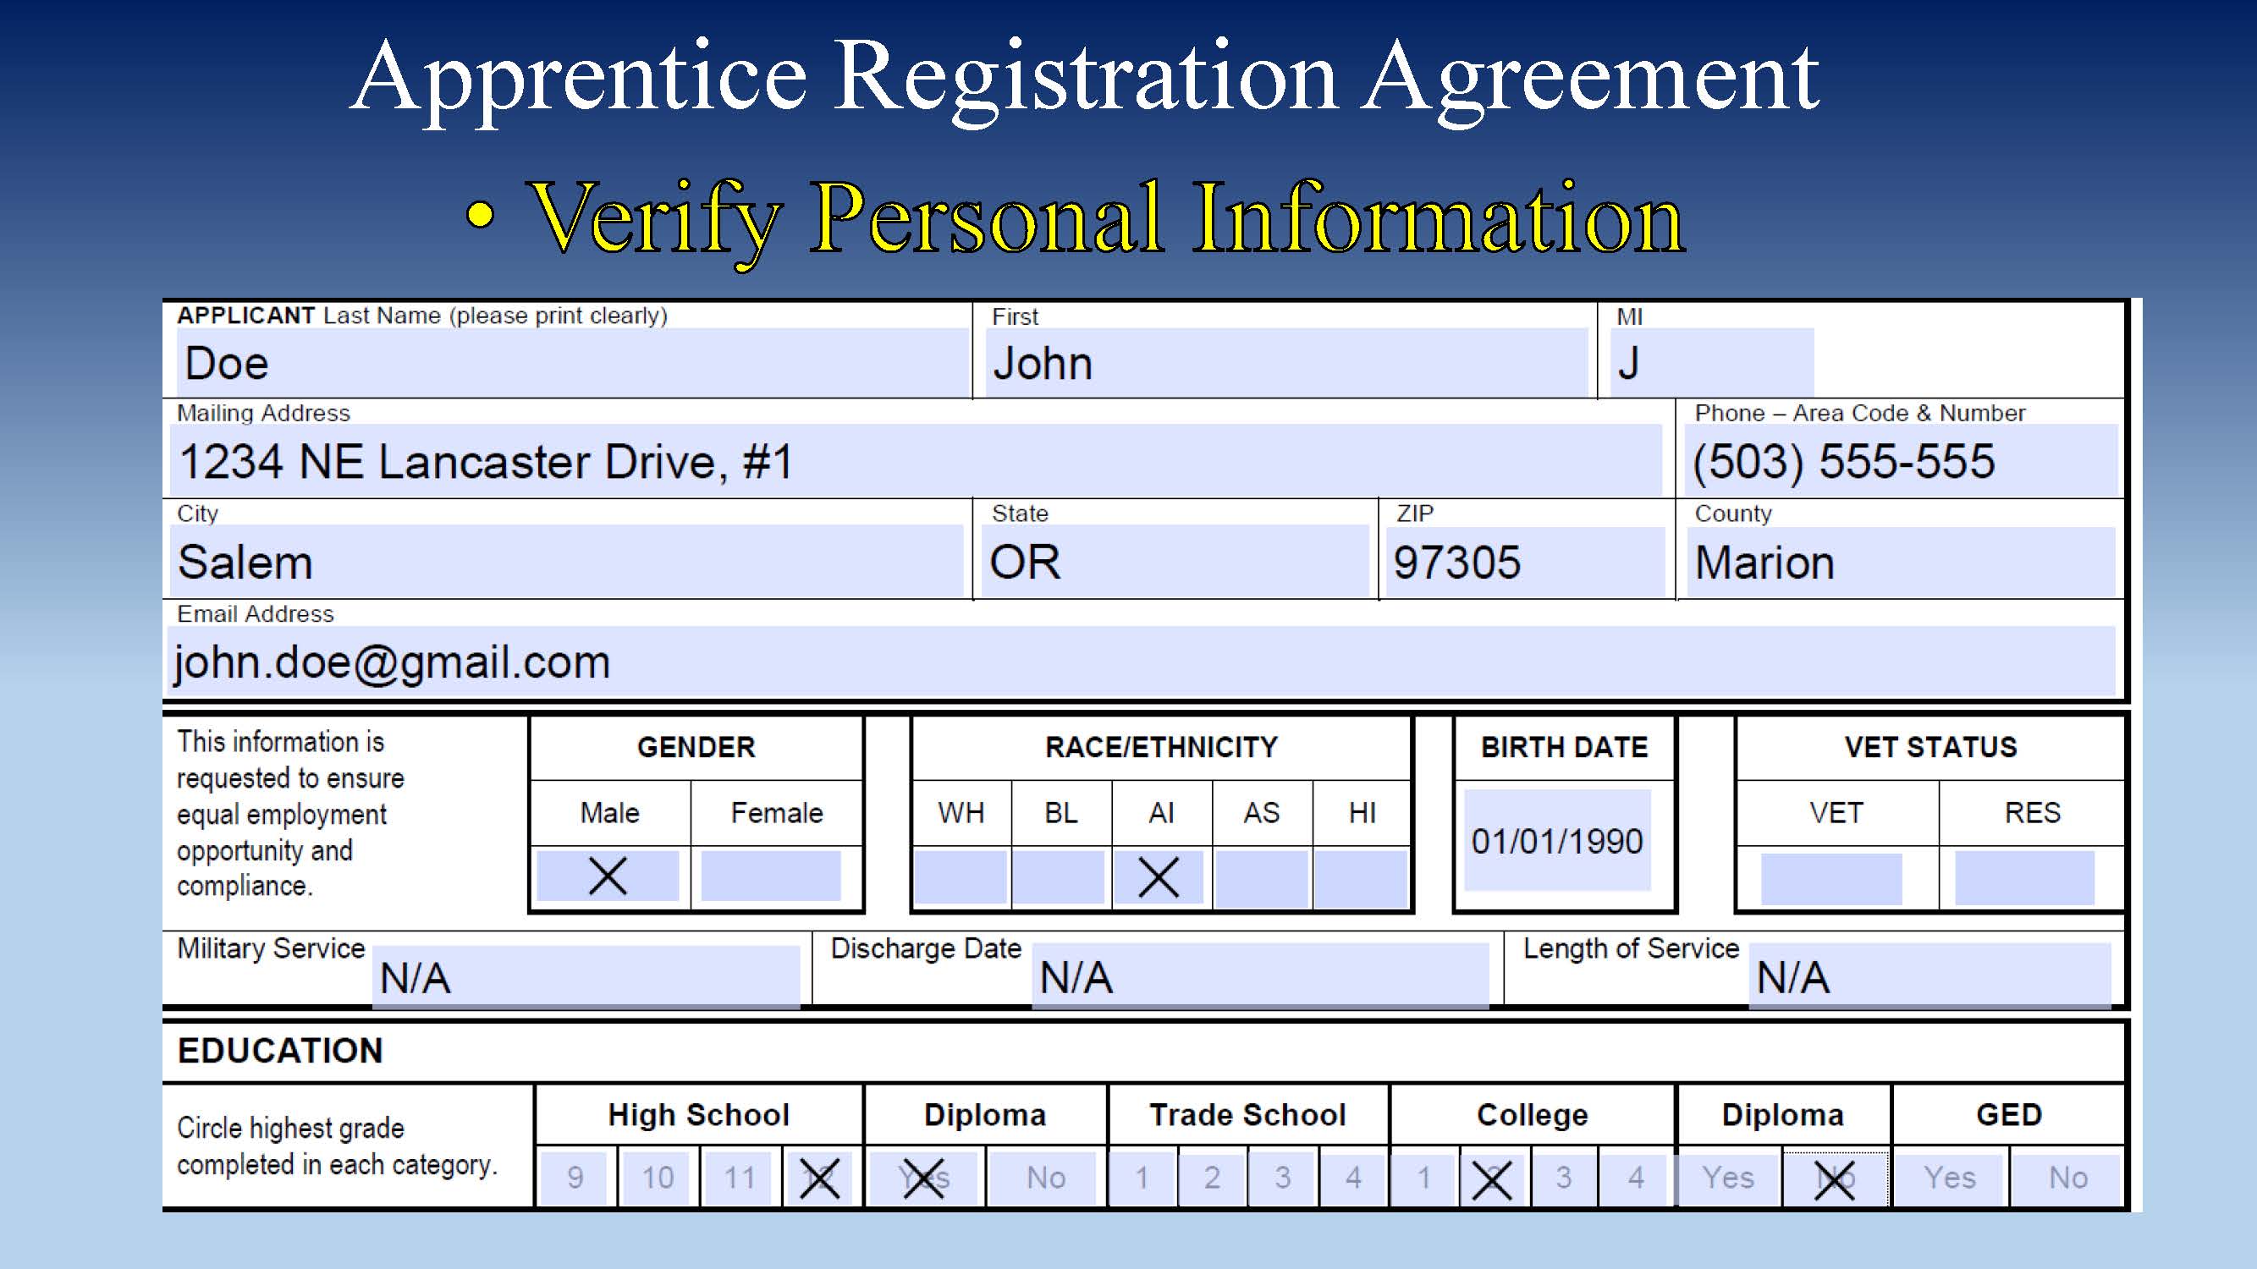
Task: Check the Male gender box
Action: click(x=607, y=875)
